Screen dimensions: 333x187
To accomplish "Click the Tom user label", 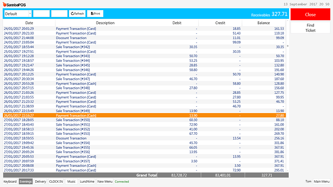I will 308,182.
